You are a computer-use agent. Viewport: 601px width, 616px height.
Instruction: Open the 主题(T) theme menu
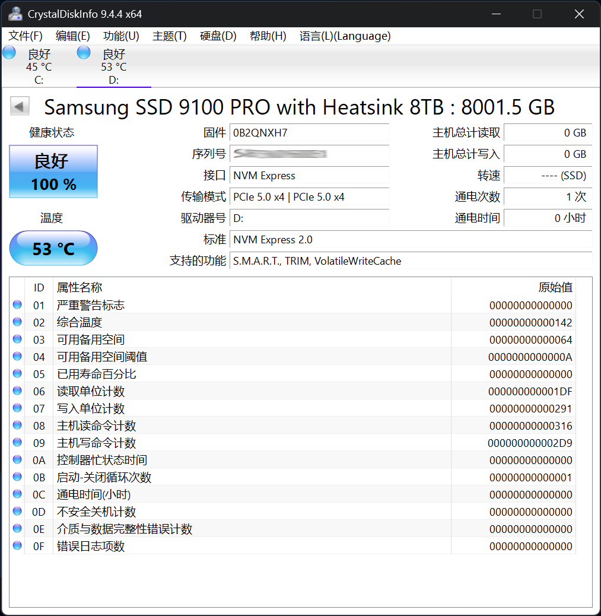click(x=168, y=36)
